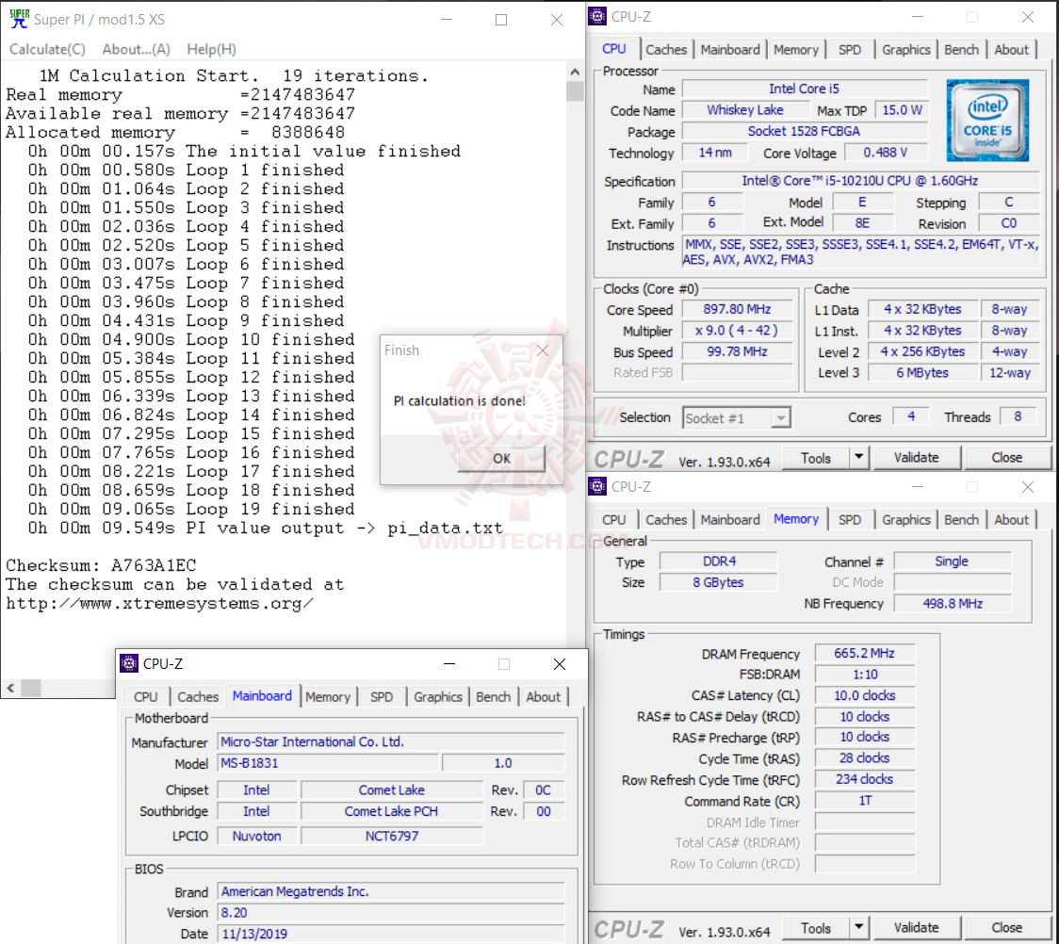
Task: Switch to CPU tab in the Mainboard CPU-Z window
Action: click(x=145, y=697)
